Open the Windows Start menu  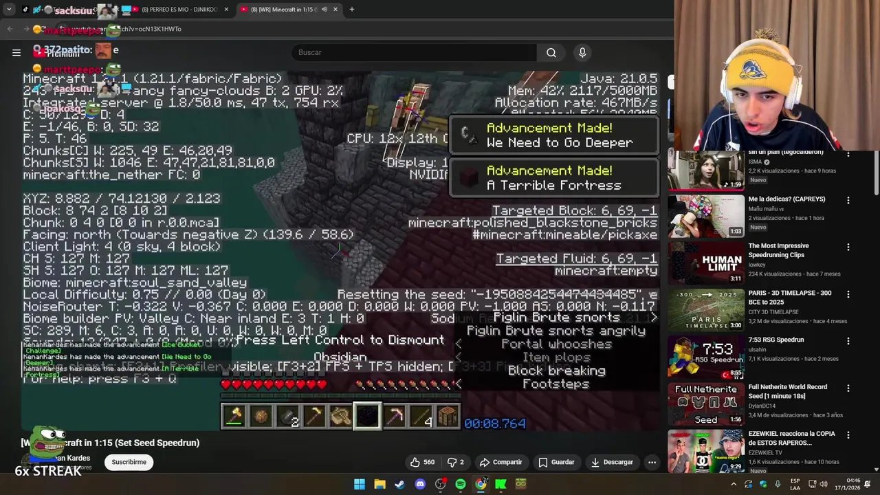tap(360, 484)
